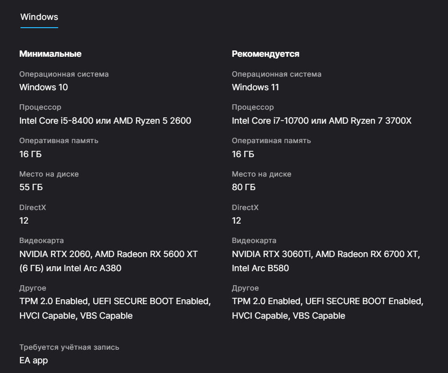This screenshot has height=373, width=448.
Task: Click the Intel Arc B580 text
Action: coord(260,268)
